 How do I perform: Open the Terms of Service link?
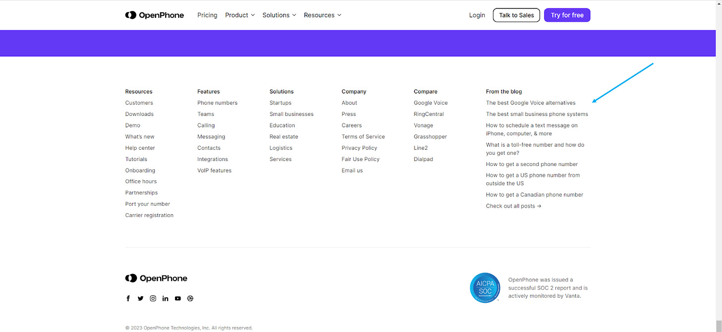click(x=363, y=137)
